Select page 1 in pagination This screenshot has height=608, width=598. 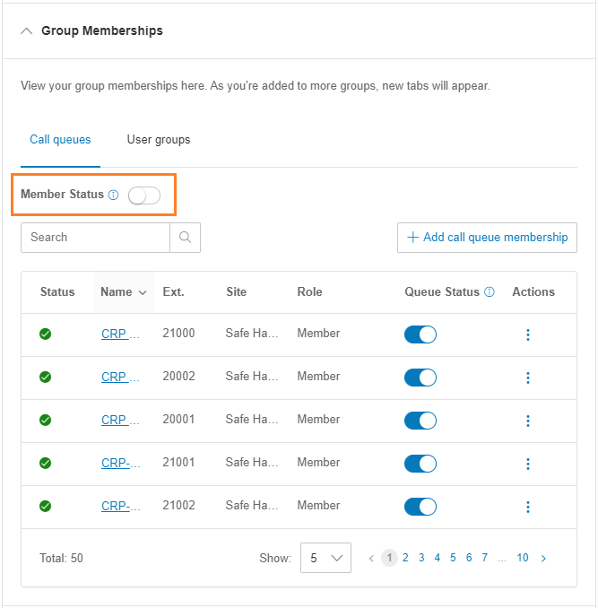click(x=389, y=558)
